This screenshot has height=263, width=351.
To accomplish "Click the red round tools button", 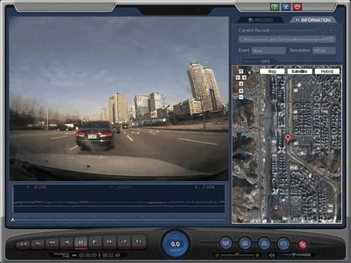I will (303, 245).
